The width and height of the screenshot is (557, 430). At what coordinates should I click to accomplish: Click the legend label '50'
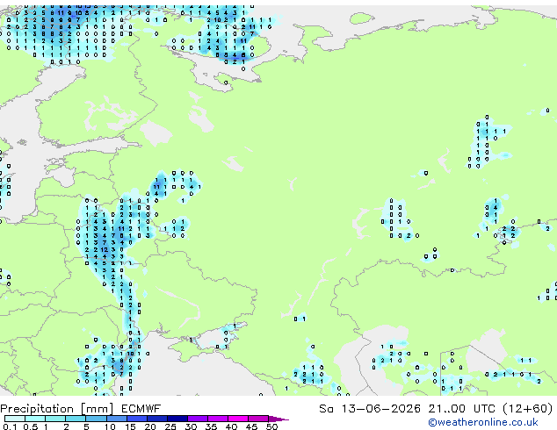tap(271, 426)
